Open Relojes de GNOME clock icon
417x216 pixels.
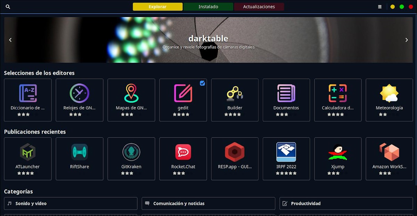point(80,93)
